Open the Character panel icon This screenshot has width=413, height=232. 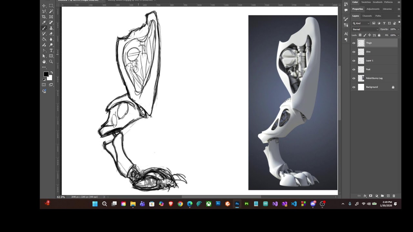click(346, 34)
